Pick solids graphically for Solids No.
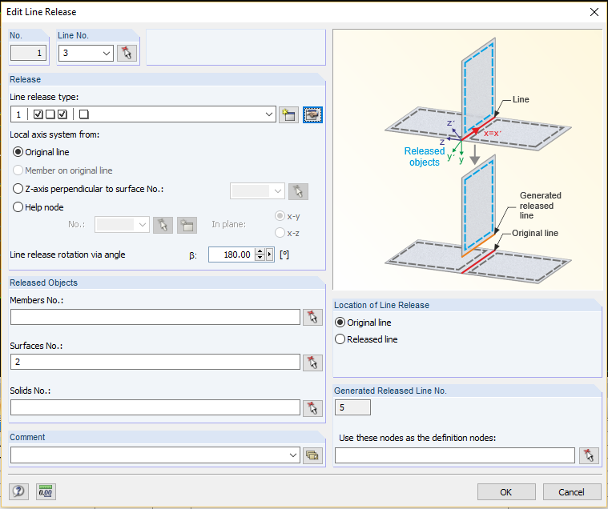The image size is (608, 509). point(312,408)
